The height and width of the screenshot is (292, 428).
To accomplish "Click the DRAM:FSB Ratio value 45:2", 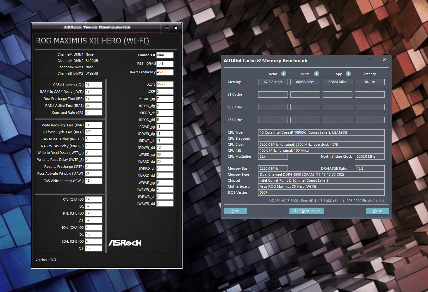I will (x=370, y=168).
